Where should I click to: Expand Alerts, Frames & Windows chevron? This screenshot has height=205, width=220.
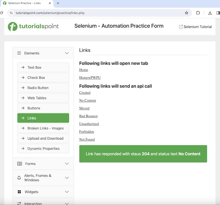[67, 178]
